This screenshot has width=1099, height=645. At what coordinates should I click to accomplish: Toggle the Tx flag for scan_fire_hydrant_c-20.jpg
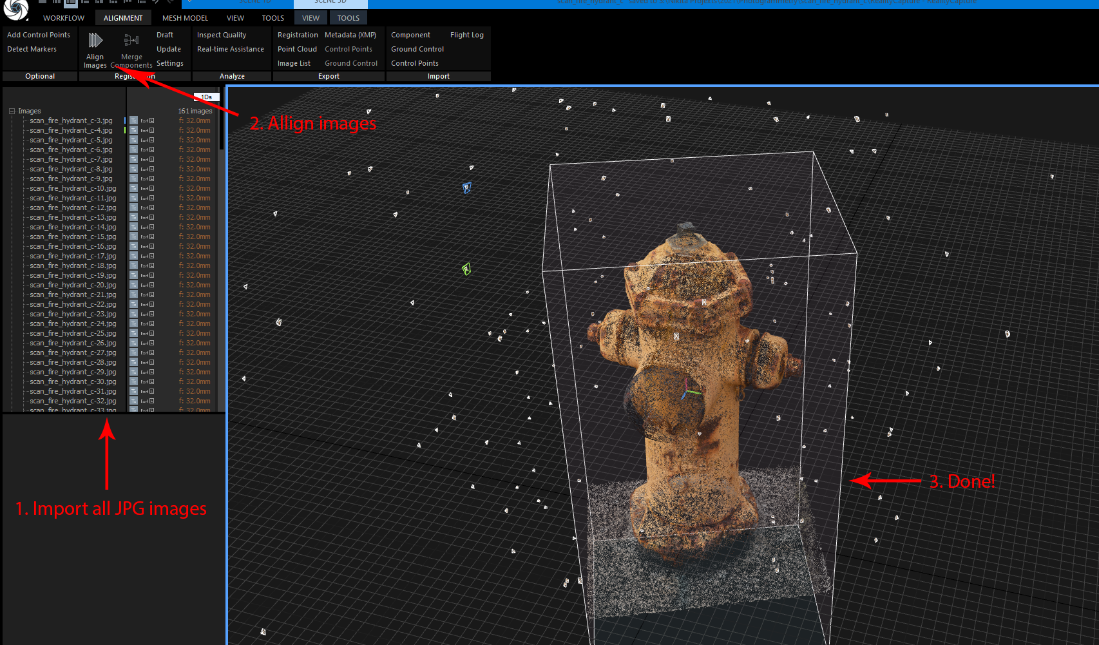coord(134,285)
